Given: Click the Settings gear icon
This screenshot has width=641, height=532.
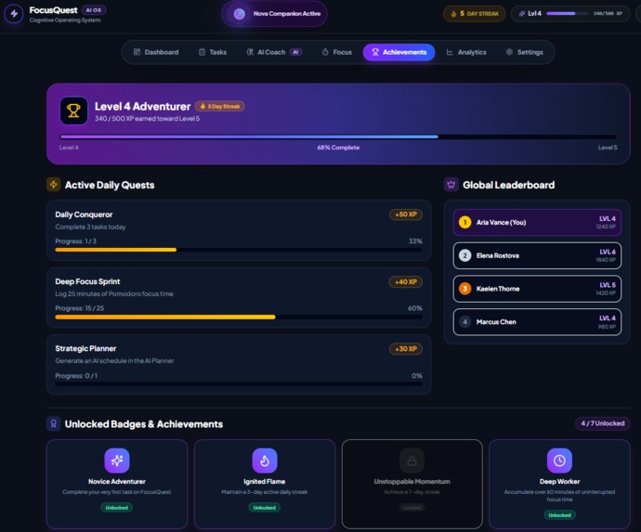Looking at the screenshot, I should click(509, 52).
